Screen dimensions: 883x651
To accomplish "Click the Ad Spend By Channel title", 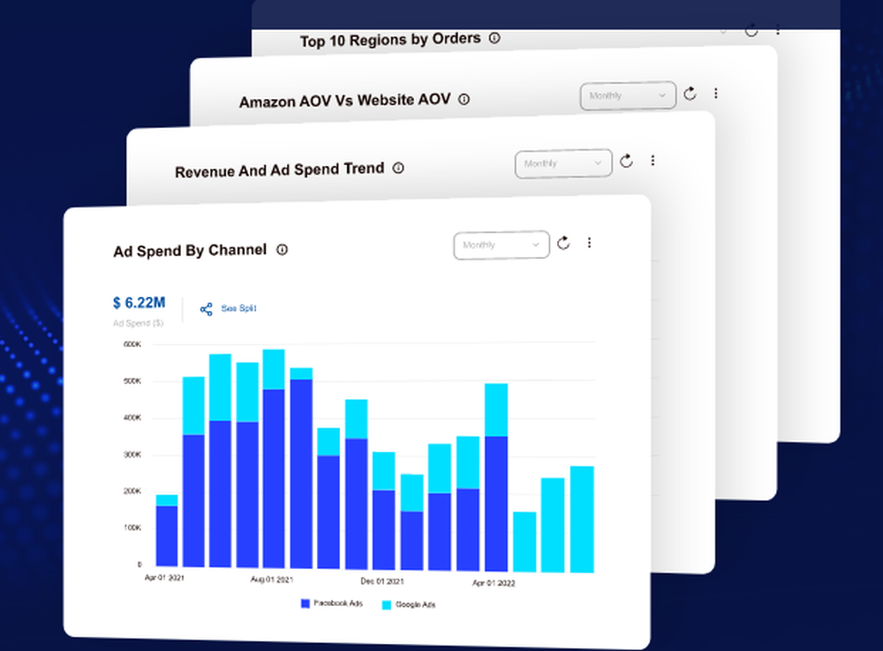I will (x=190, y=251).
